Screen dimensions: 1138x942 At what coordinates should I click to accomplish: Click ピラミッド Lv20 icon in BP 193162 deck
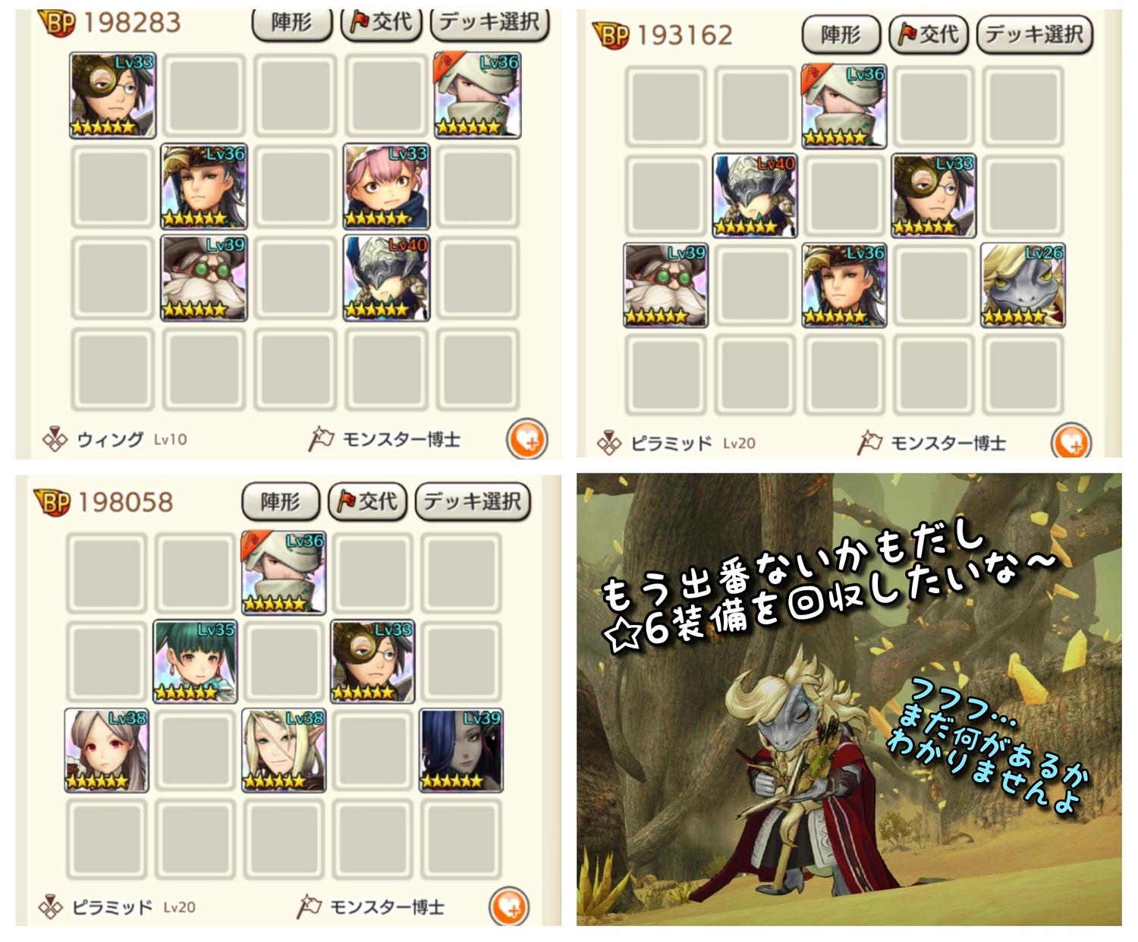pyautogui.click(x=608, y=443)
